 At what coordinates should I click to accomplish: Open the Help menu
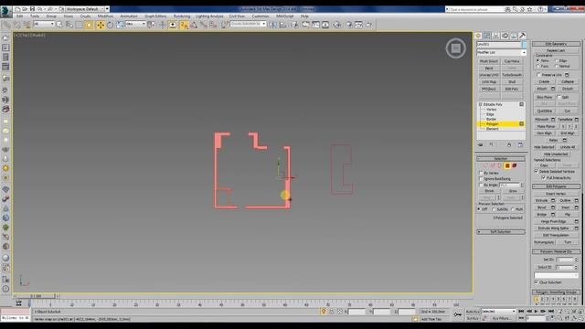(x=304, y=16)
